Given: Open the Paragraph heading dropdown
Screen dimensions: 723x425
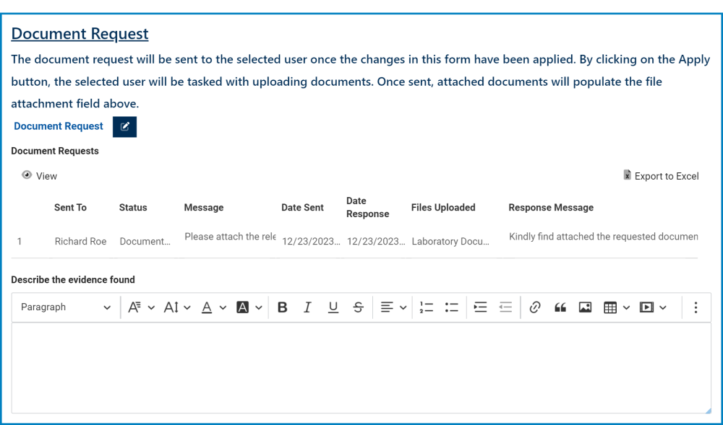Looking at the screenshot, I should tap(66, 307).
